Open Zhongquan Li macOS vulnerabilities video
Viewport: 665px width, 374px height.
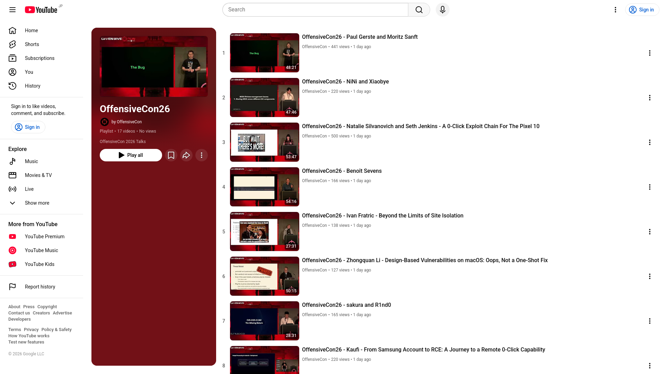tap(425, 260)
